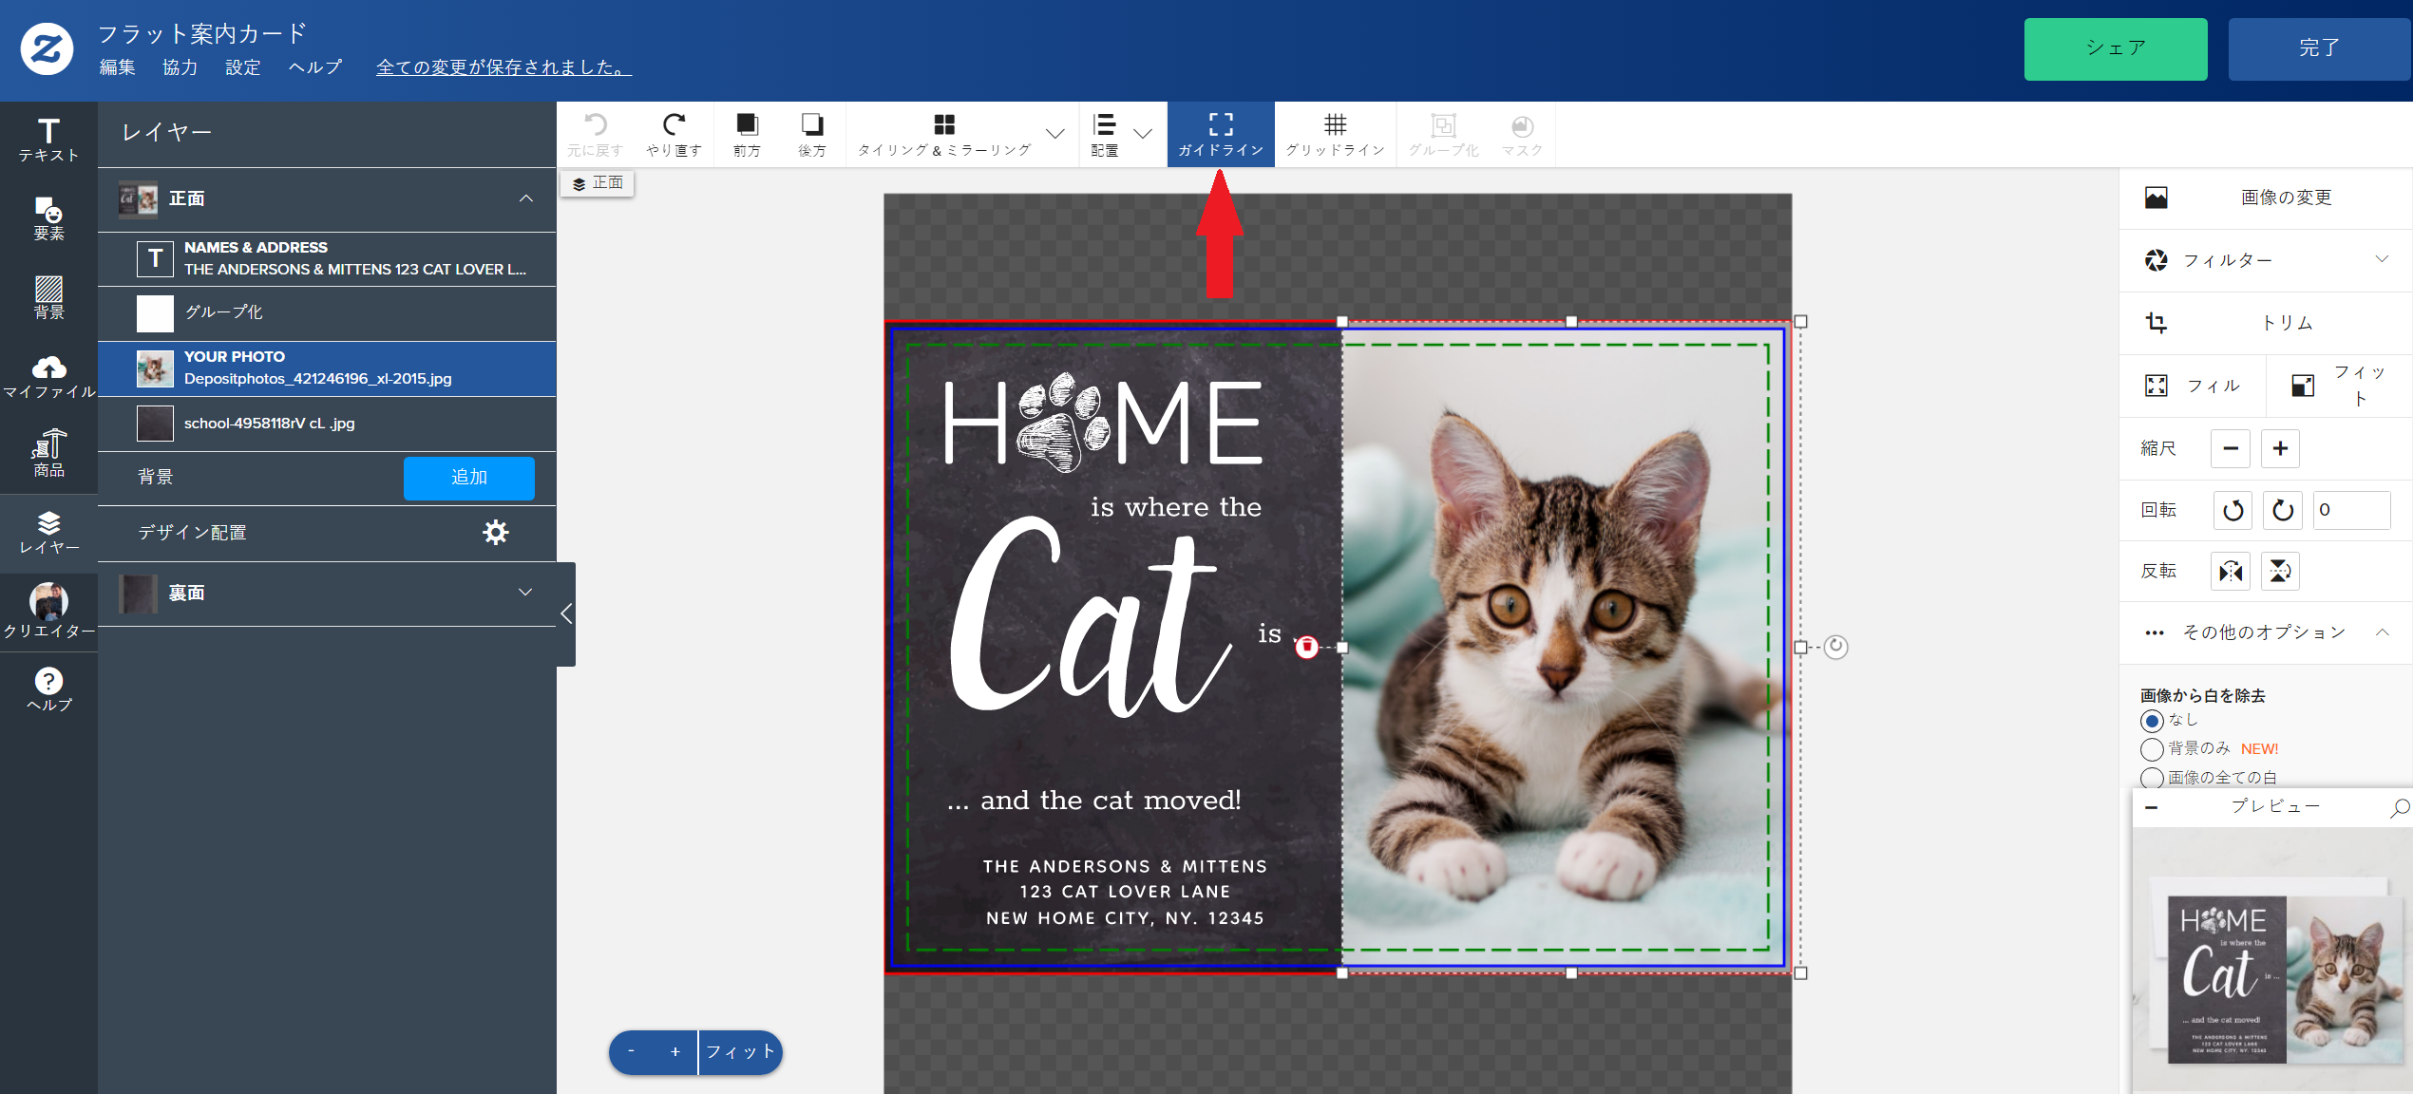Image resolution: width=2413 pixels, height=1094 pixels.
Task: Bring layer forward with 前方 icon
Action: pos(747,135)
